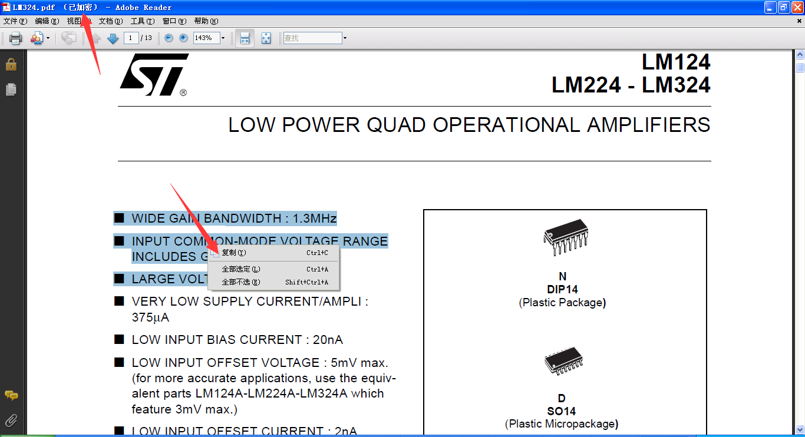
Task: Click the zoom out minus button
Action: [x=169, y=38]
